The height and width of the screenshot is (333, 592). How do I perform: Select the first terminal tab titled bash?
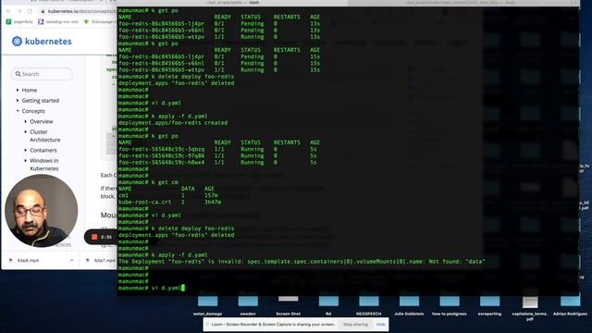click(x=232, y=3)
